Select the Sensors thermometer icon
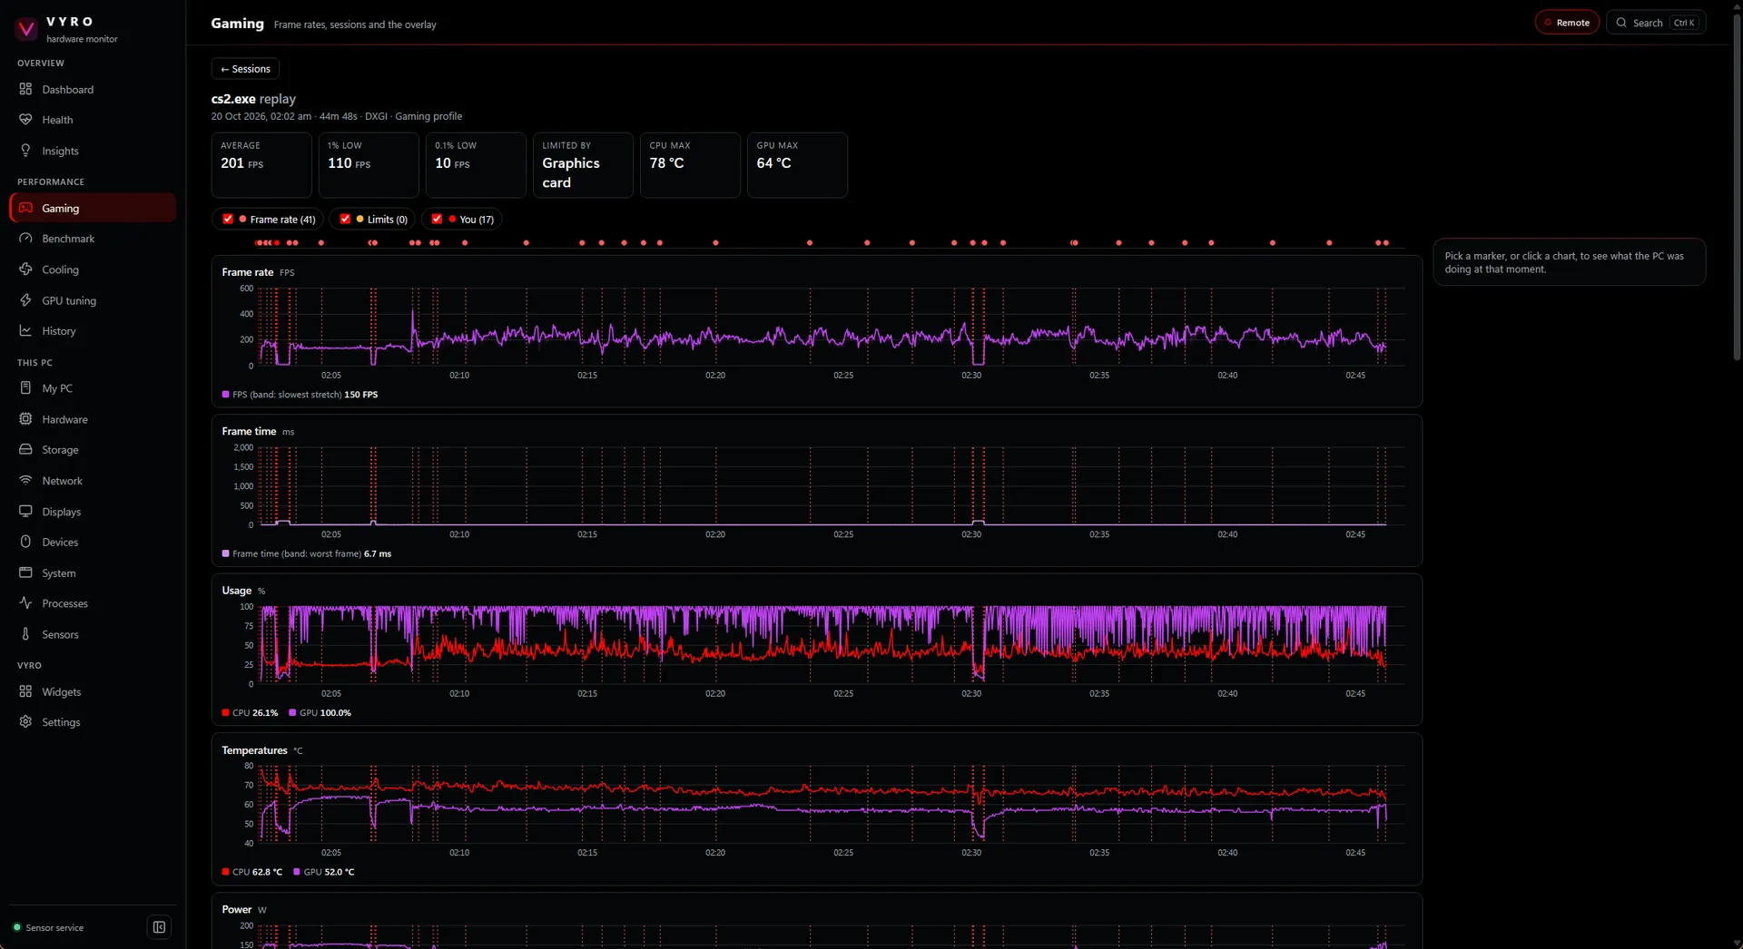Screen dimensions: 1743x949 click(25, 634)
